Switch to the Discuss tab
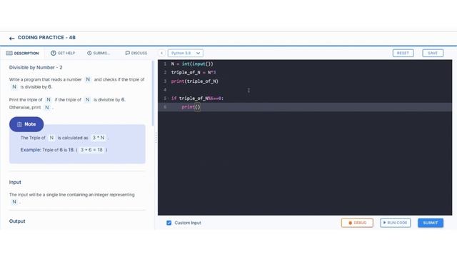 136,53
